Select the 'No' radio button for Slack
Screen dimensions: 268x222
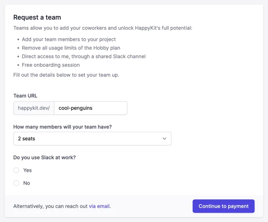16,183
